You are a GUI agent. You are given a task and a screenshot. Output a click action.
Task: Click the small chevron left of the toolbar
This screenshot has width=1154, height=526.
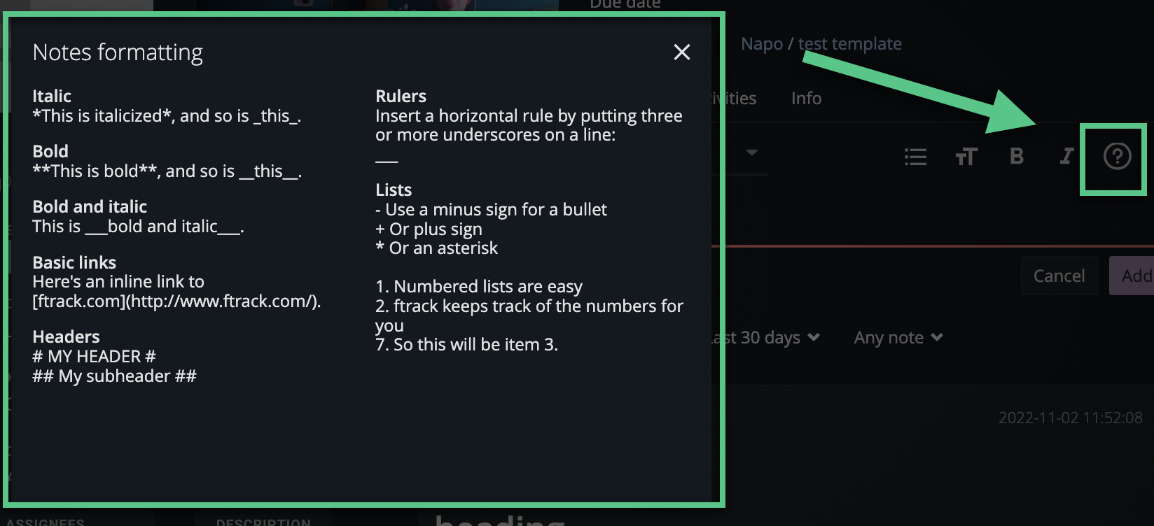pyautogui.click(x=753, y=152)
